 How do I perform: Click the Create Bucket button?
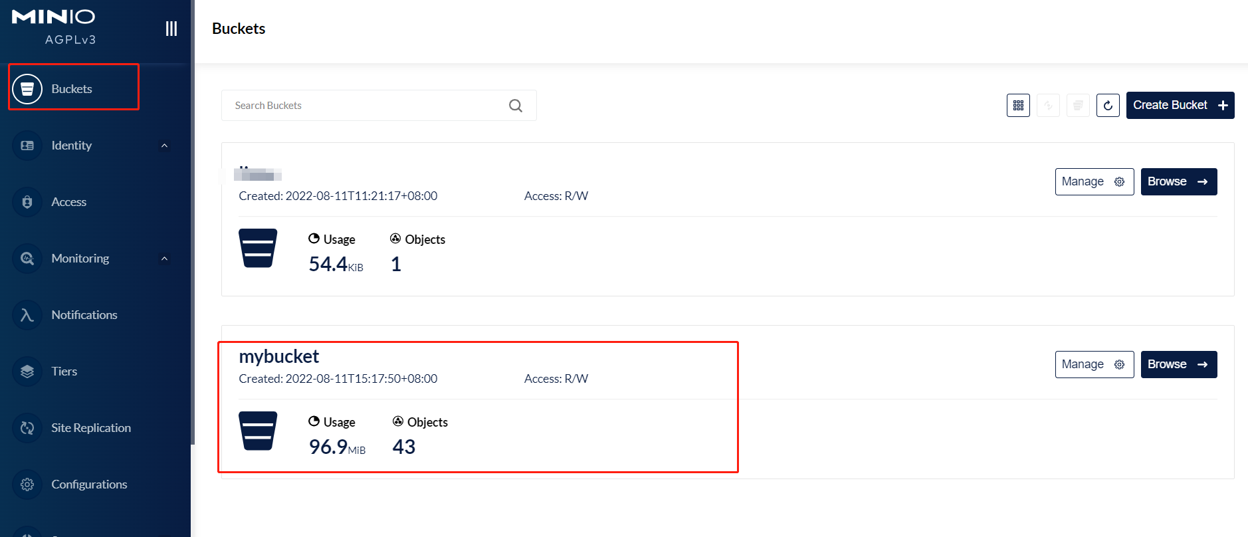pos(1180,106)
